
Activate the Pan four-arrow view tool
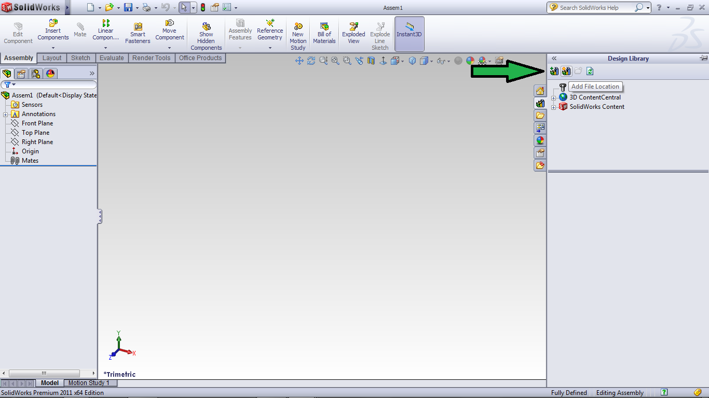click(299, 61)
